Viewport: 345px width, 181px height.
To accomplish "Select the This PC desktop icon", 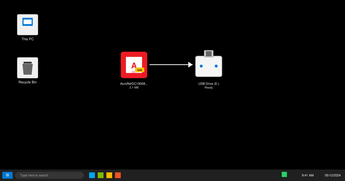I will pyautogui.click(x=28, y=25).
